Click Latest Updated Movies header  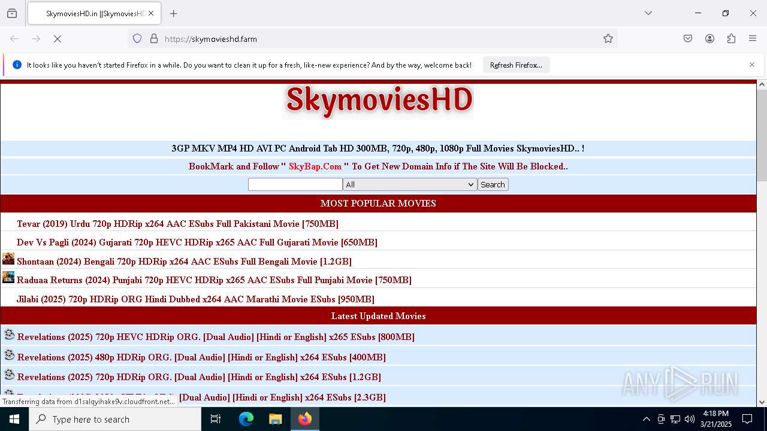(x=378, y=316)
